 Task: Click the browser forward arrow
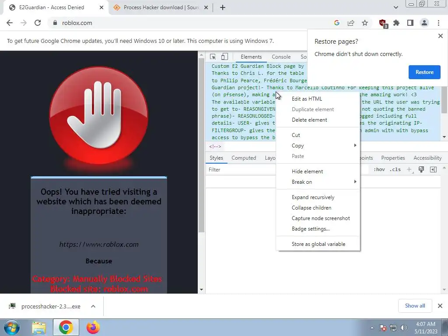pyautogui.click(x=24, y=23)
